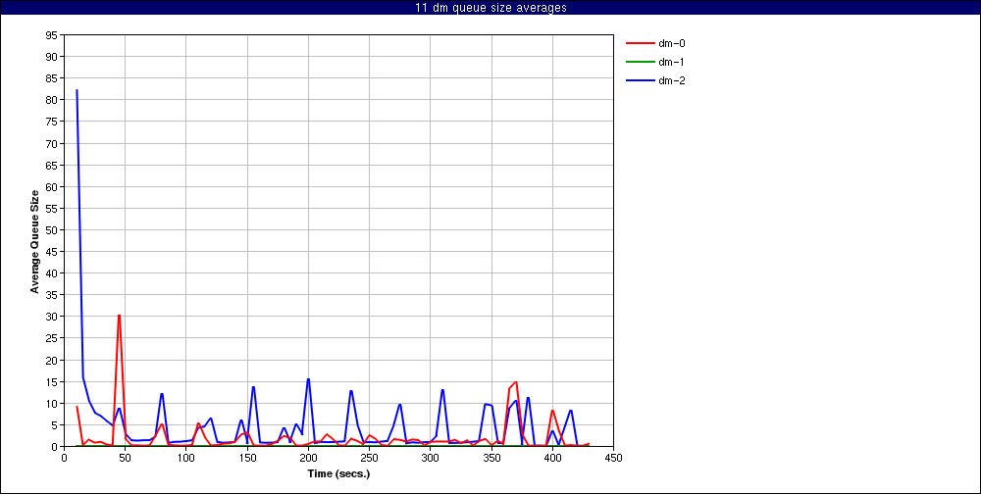Screen dimensions: 981x494
Task: Click the x-axis tick label 0
Action: pos(64,457)
